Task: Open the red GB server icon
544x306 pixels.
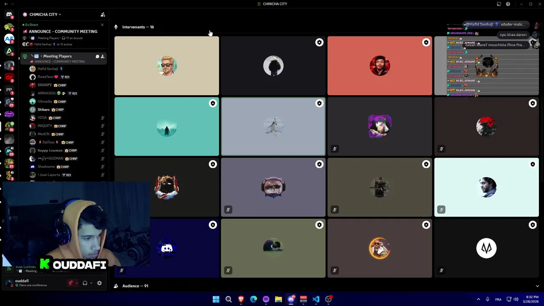Action: tap(9, 77)
